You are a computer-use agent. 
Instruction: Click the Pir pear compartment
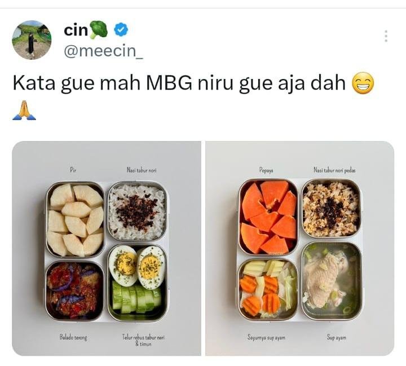click(x=75, y=219)
